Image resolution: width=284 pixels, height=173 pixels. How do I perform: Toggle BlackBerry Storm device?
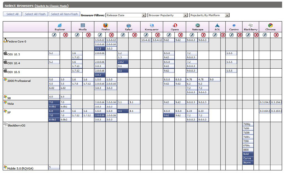point(248,162)
